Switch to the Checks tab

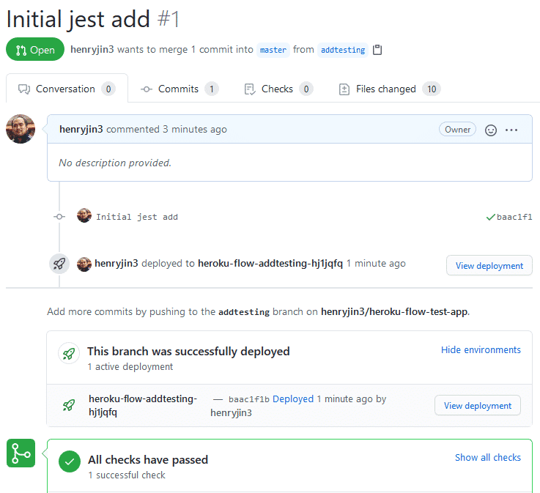pos(278,89)
